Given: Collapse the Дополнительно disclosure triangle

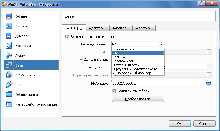Looking at the screenshot, I should [x=81, y=60].
